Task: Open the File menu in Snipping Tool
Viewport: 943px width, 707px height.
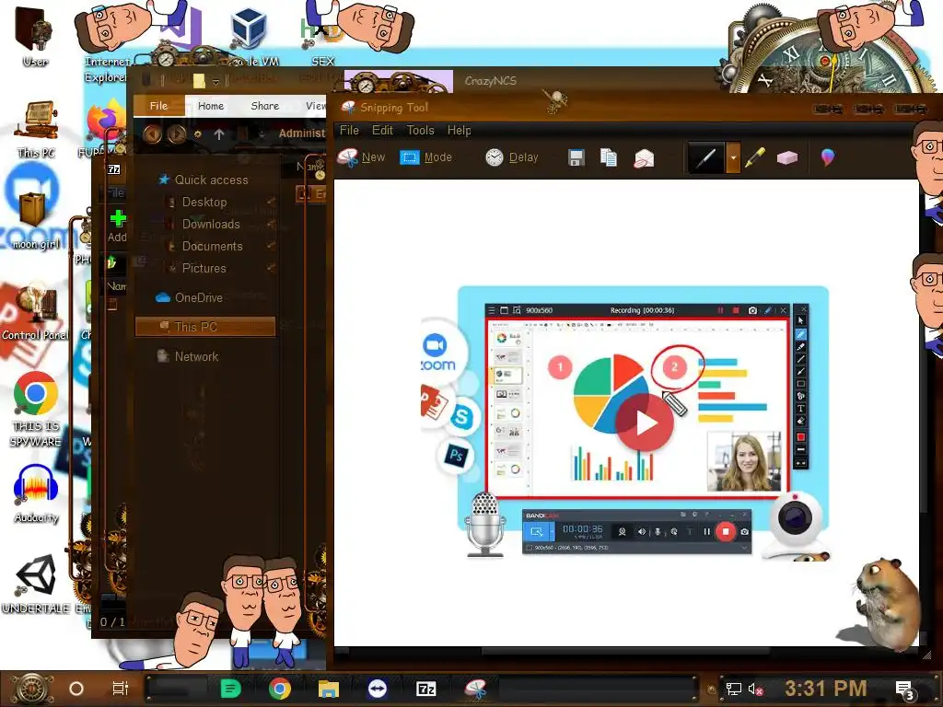Action: point(349,131)
